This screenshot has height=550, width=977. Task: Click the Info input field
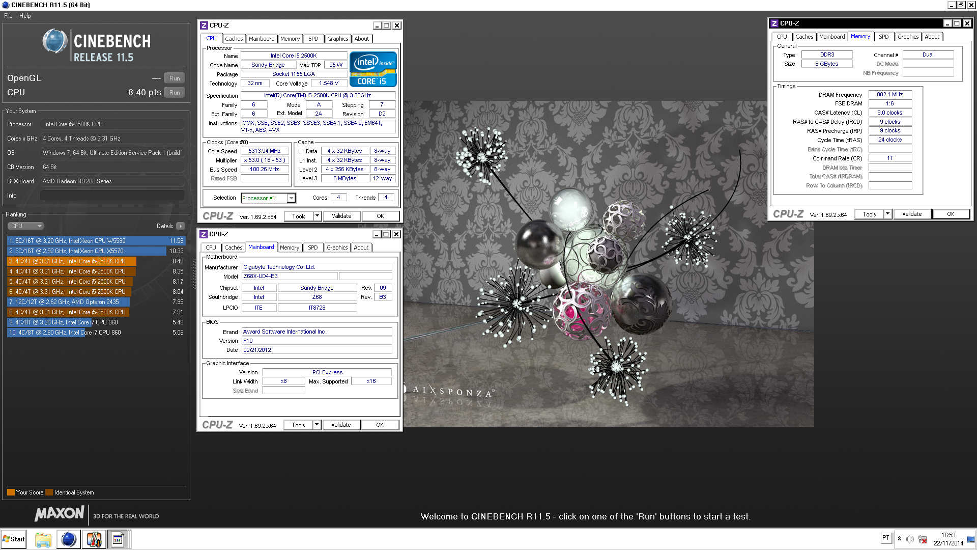click(x=112, y=196)
